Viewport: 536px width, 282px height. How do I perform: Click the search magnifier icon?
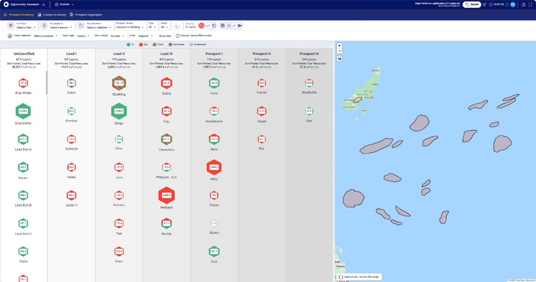(177, 26)
